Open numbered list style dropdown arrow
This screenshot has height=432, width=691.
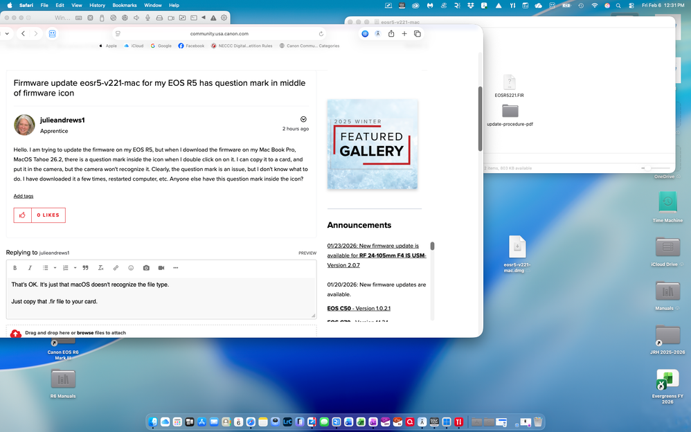click(x=75, y=268)
